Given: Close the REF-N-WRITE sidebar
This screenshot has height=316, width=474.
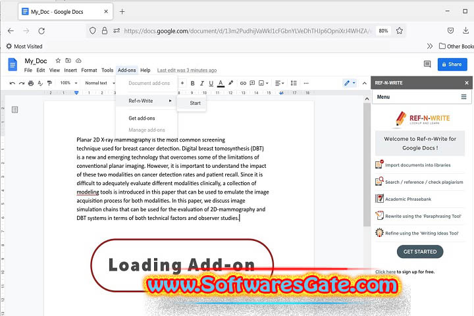Looking at the screenshot, I should pyautogui.click(x=467, y=82).
